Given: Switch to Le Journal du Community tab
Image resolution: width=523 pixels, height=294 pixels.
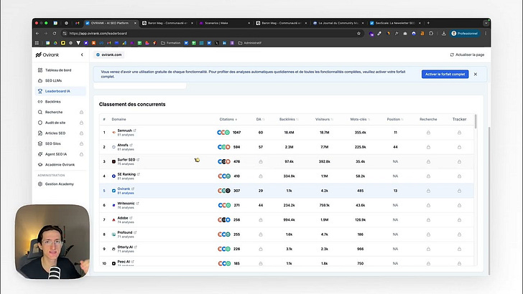Looking at the screenshot, I should tap(338, 23).
